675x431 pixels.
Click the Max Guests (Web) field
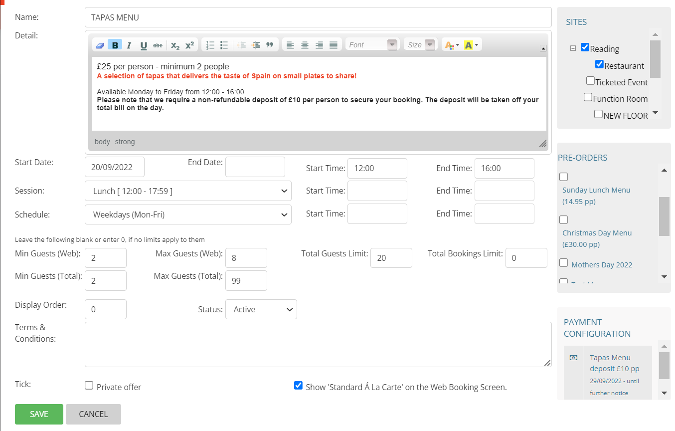click(246, 258)
